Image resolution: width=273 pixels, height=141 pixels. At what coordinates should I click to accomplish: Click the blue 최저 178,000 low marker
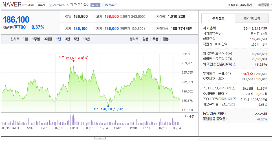pos(108,106)
